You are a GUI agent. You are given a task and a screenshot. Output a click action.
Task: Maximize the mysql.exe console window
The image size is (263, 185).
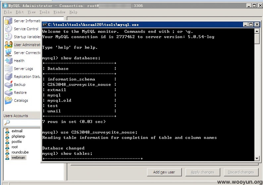click(x=251, y=25)
